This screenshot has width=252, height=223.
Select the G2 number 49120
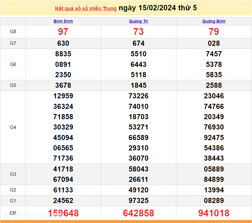(x=139, y=190)
